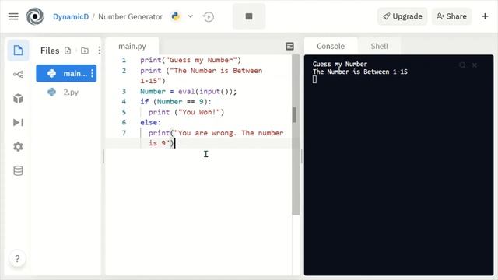Click the code line 'print ("You Won!")'
This screenshot has height=280, width=498.
tap(187, 112)
